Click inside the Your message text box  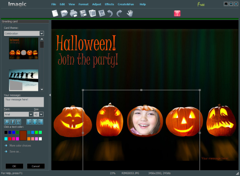pos(24,102)
